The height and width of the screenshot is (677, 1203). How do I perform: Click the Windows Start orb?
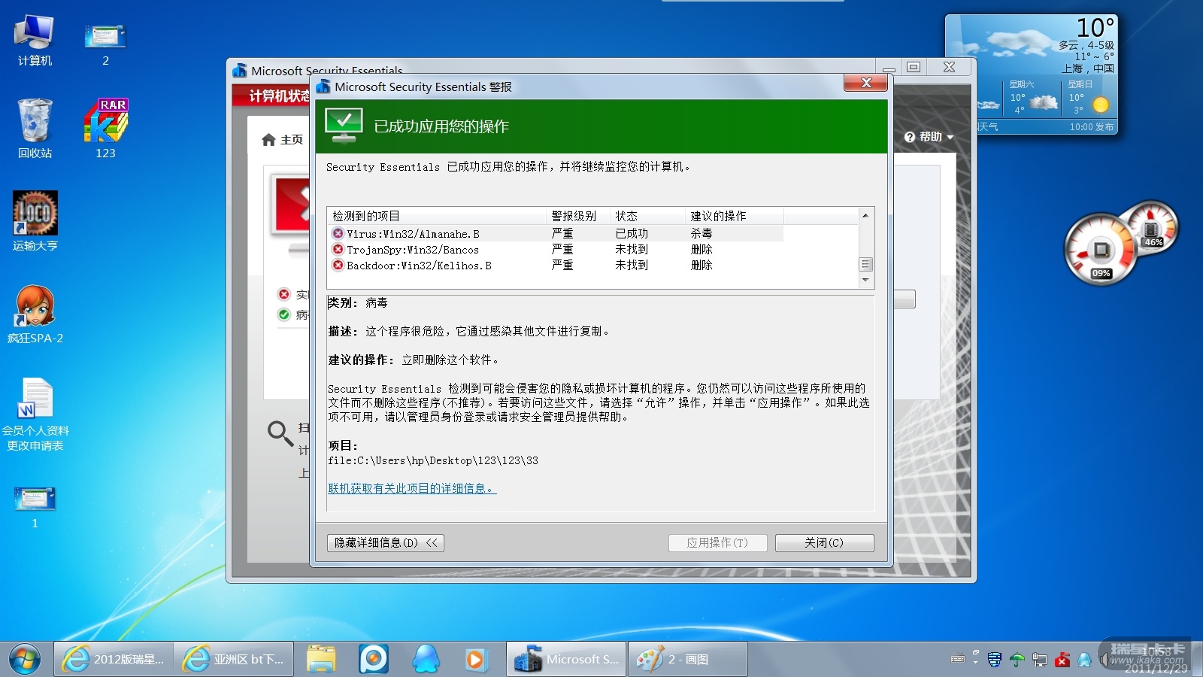(25, 659)
